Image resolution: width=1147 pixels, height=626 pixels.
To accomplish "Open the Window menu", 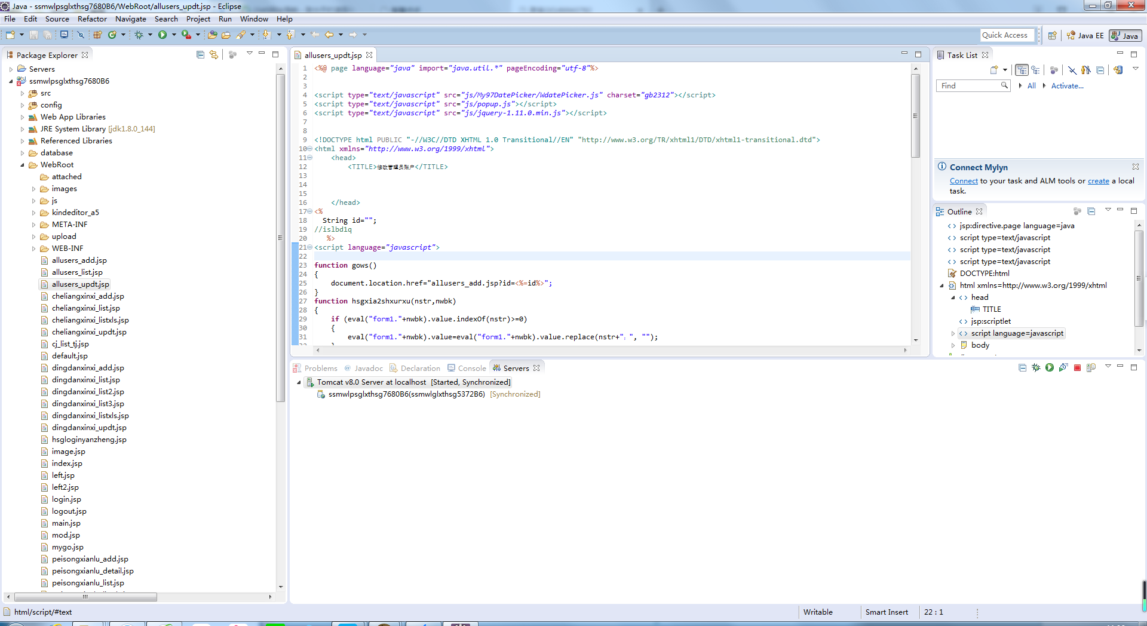I will pyautogui.click(x=254, y=19).
